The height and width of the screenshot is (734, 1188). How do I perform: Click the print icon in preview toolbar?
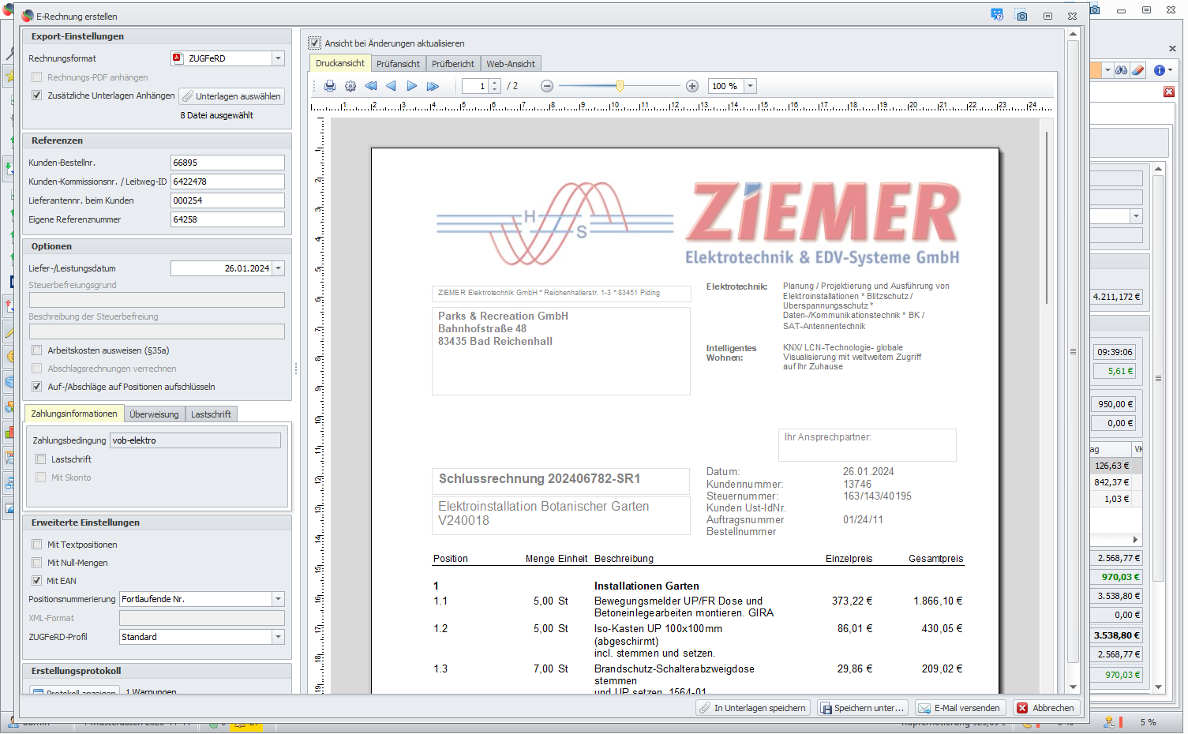coord(330,86)
